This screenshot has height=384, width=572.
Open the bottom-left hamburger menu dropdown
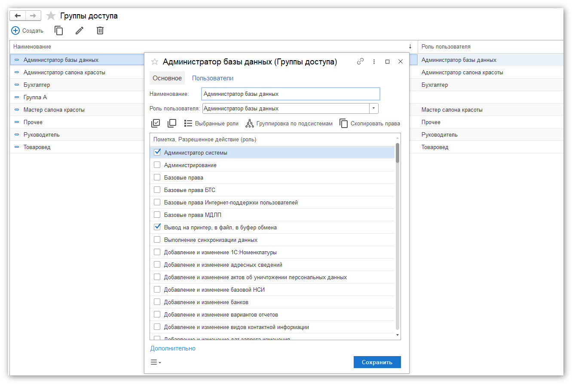click(156, 362)
